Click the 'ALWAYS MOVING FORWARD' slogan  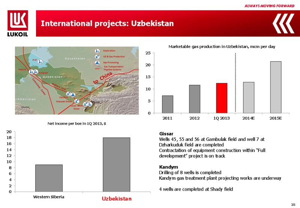click(269, 6)
